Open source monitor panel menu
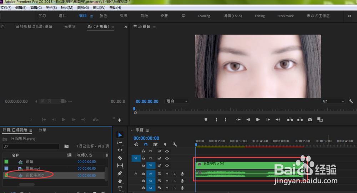The image size is (357, 193). 113,27
